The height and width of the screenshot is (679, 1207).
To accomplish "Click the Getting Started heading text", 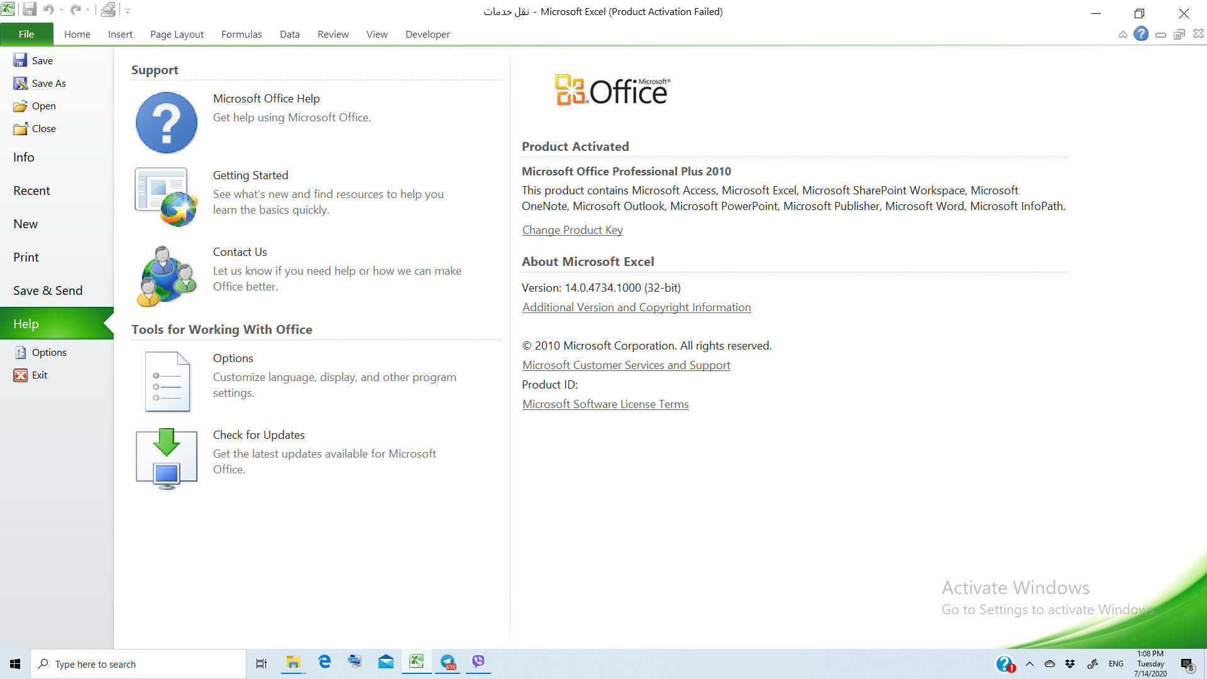I will point(251,175).
